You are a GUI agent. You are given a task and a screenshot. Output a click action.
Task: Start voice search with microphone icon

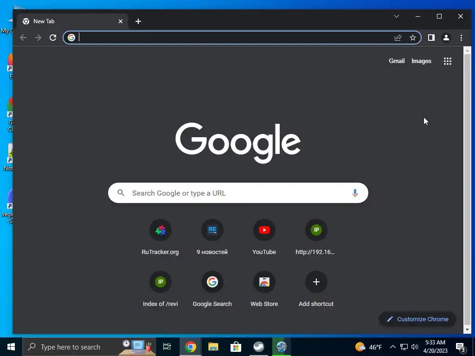coord(355,193)
